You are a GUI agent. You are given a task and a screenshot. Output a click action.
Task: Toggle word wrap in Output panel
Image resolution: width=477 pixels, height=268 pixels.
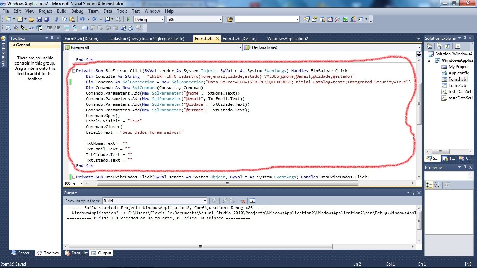click(252, 201)
